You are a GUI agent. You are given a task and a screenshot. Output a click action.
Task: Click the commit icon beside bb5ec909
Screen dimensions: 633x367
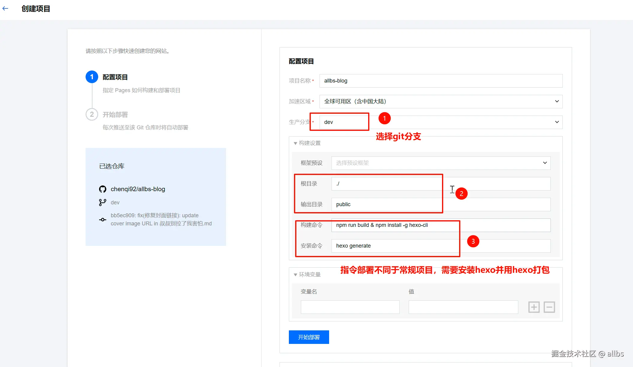click(x=102, y=220)
